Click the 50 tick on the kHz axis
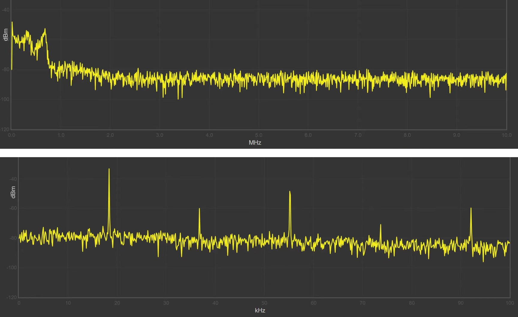This screenshot has height=317, width=518. (x=264, y=303)
